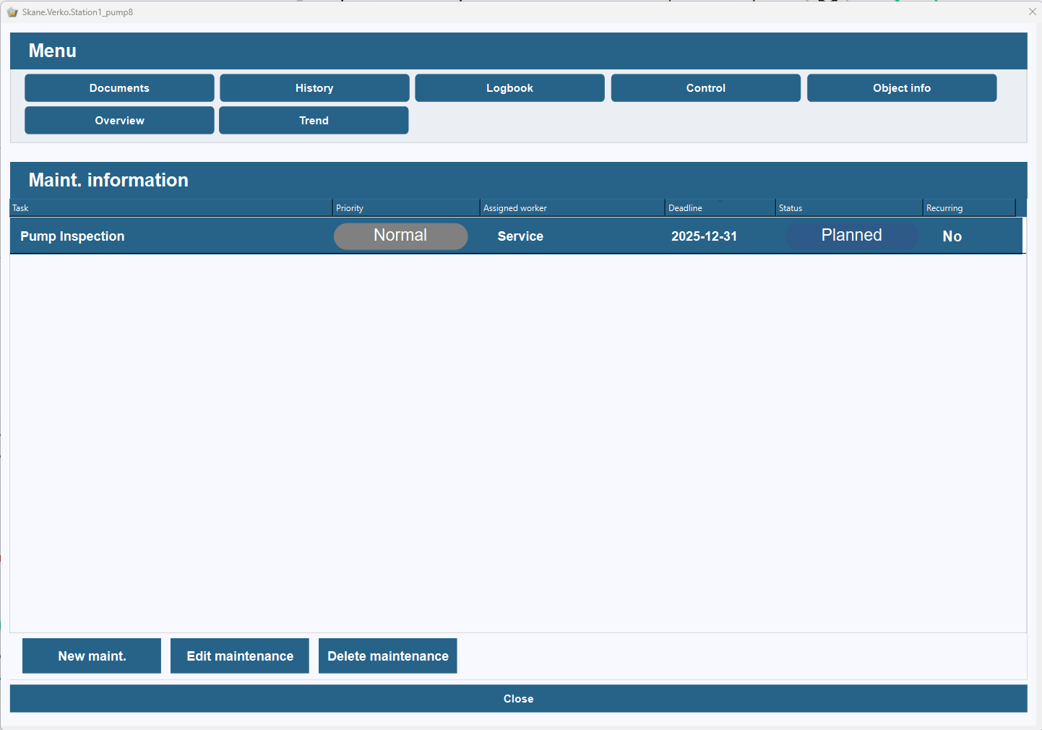Open the Logbook
The image size is (1042, 730).
point(509,88)
